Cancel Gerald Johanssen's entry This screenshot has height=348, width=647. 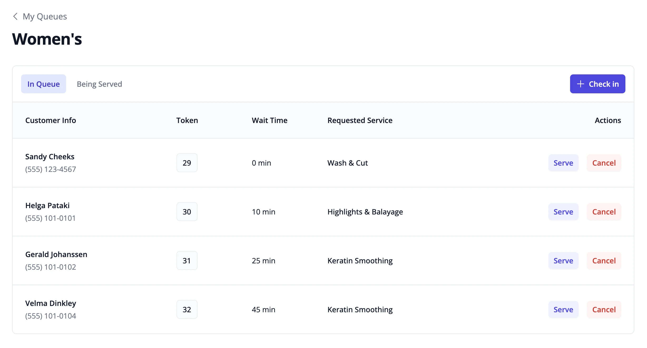click(604, 261)
